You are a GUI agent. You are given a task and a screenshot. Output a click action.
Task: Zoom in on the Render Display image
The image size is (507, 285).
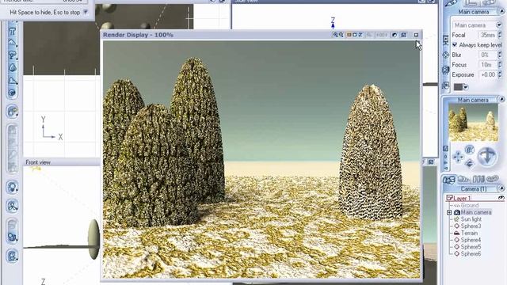click(336, 35)
